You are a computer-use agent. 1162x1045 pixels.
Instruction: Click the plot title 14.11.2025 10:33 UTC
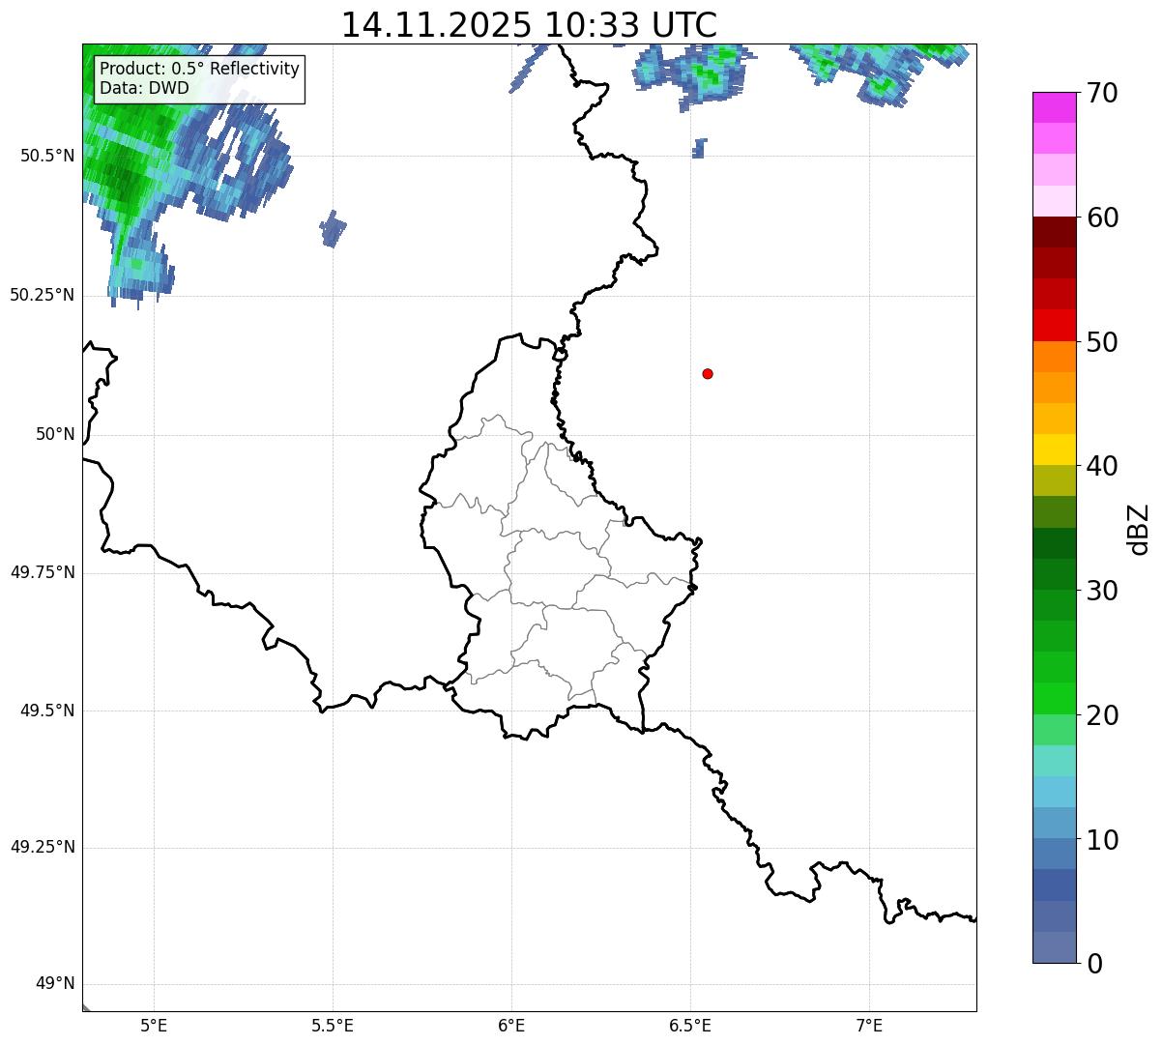point(529,25)
